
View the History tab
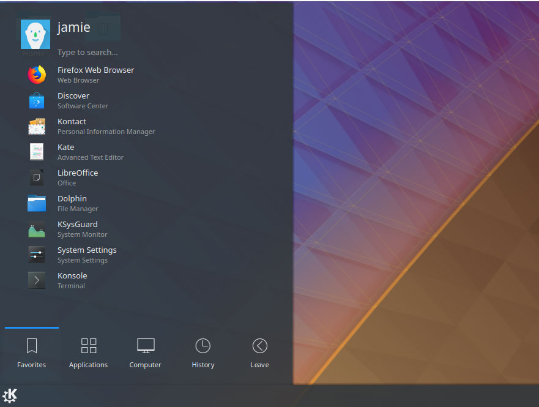coord(203,352)
